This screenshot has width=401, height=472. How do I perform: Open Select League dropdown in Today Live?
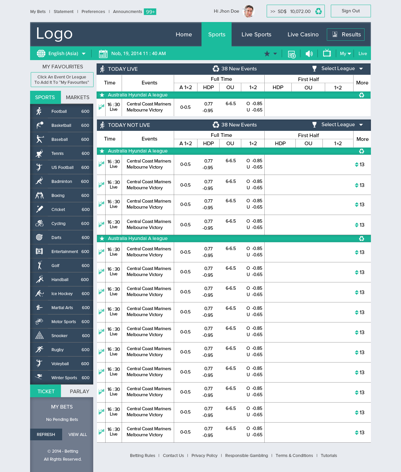pos(342,68)
